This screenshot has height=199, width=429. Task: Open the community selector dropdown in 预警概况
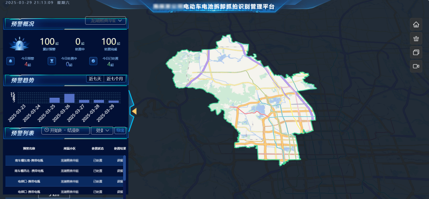coord(105,21)
